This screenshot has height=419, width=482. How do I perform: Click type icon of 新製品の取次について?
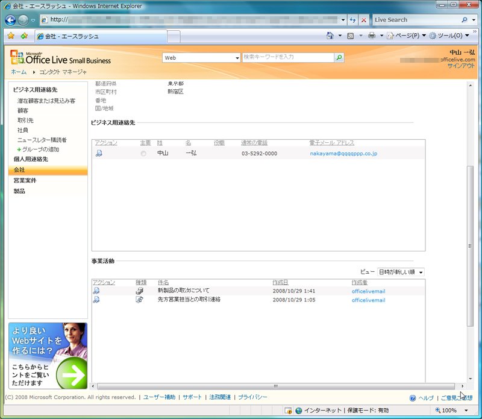click(x=140, y=291)
